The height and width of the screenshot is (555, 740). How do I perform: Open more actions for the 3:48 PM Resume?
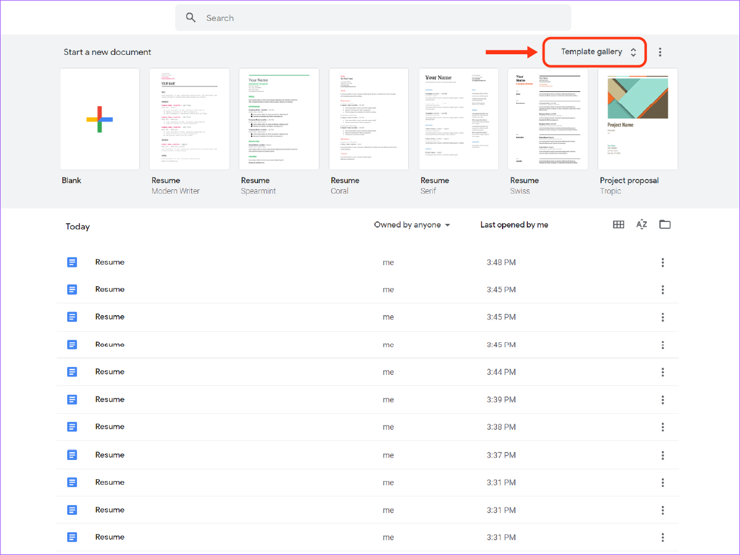click(x=663, y=263)
